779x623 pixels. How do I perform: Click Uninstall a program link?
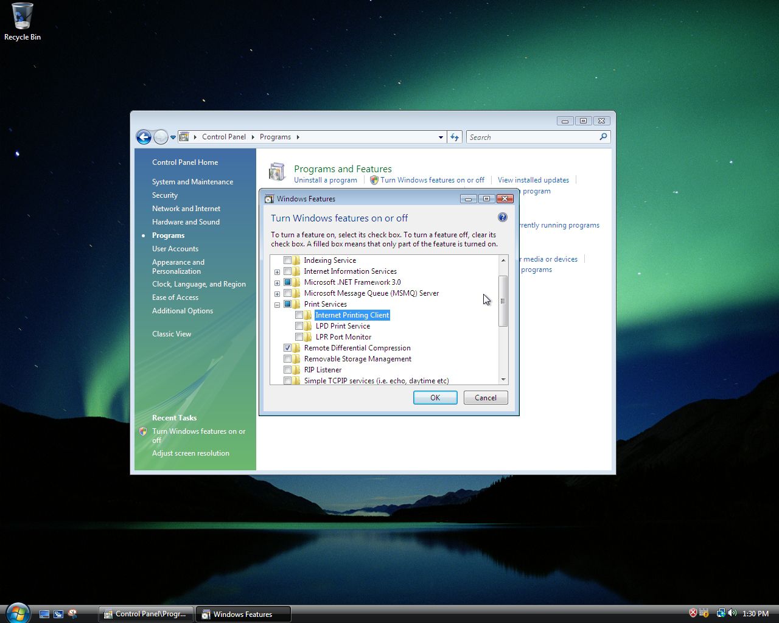pyautogui.click(x=326, y=180)
